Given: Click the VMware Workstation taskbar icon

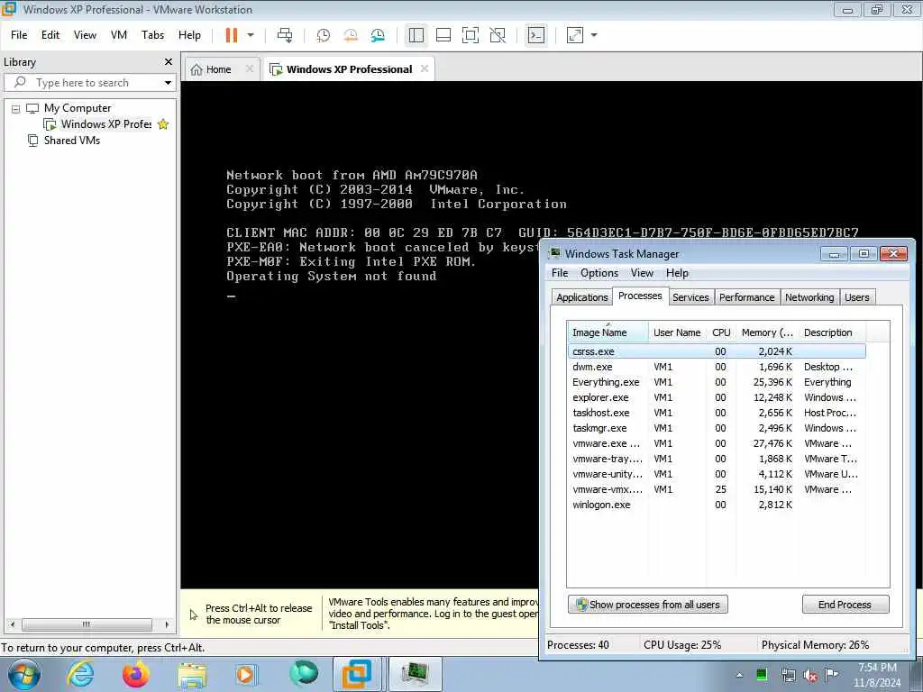Looking at the screenshot, I should pyautogui.click(x=357, y=674).
